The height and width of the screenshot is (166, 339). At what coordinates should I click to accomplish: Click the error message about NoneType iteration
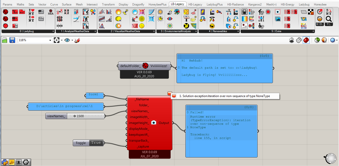(x=225, y=96)
